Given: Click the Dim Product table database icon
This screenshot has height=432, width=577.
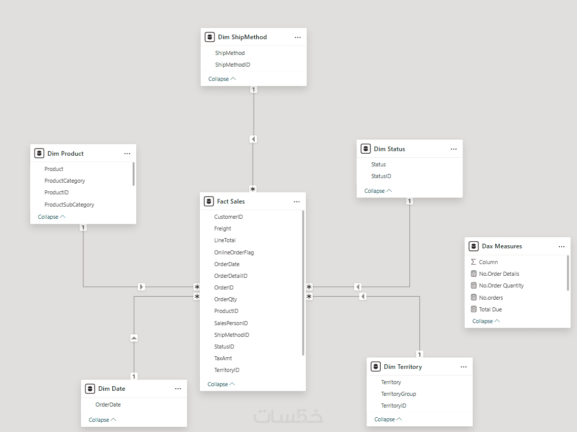Looking at the screenshot, I should (39, 153).
